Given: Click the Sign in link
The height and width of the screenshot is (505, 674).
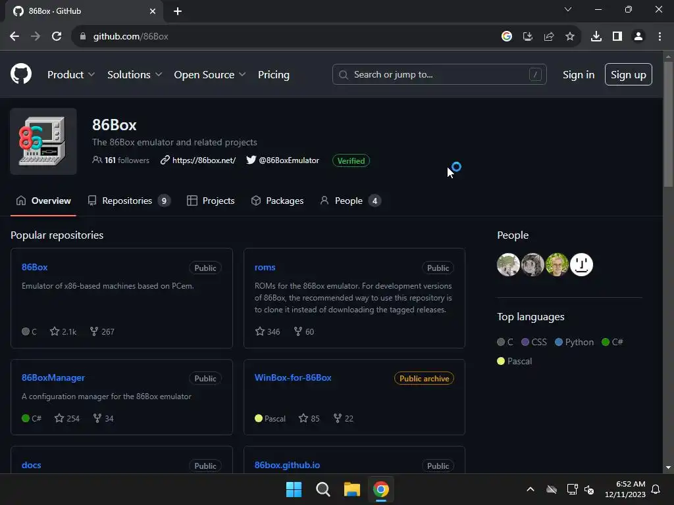Looking at the screenshot, I should pyautogui.click(x=578, y=74).
